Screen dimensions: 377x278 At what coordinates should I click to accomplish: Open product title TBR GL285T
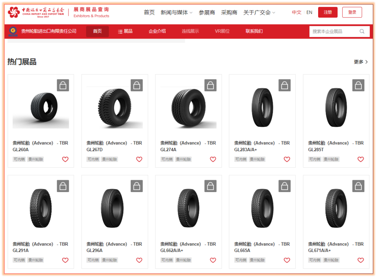(336, 146)
